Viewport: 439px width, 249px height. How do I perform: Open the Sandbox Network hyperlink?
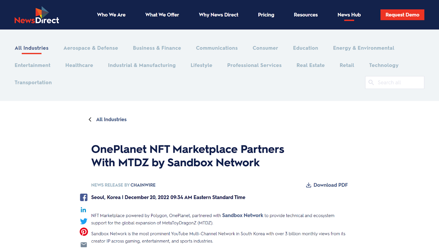(243, 215)
